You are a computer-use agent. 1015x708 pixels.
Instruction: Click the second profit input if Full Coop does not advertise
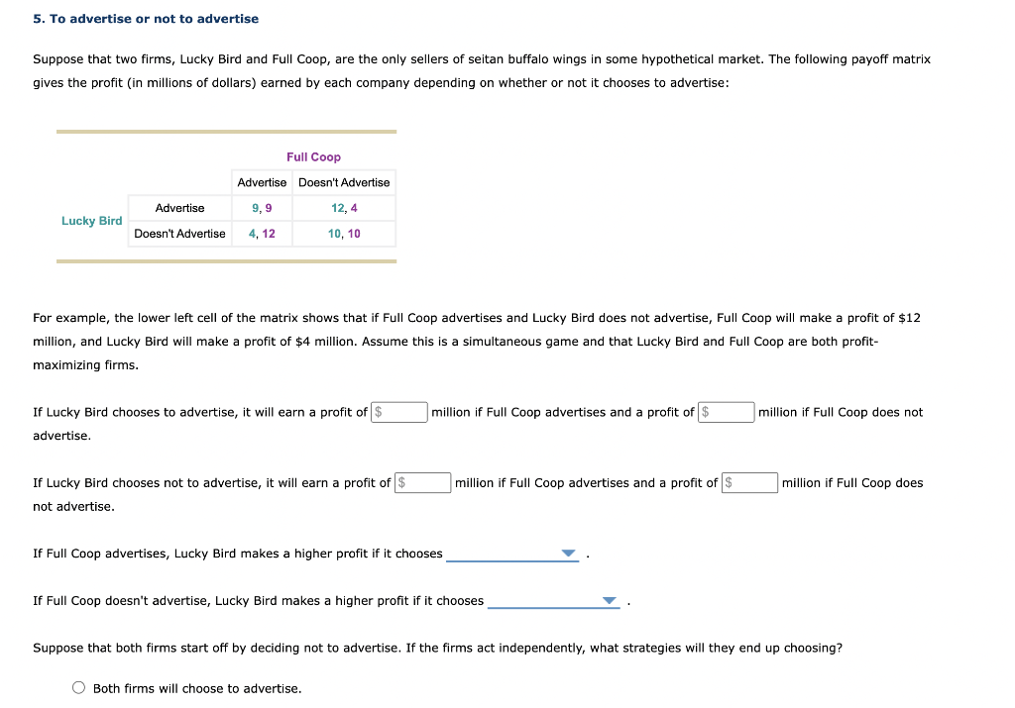coord(727,411)
